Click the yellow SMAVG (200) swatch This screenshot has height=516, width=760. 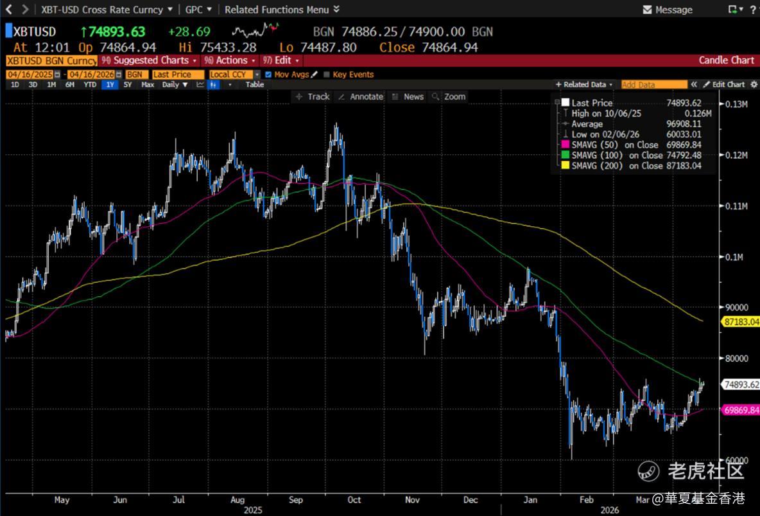[565, 166]
